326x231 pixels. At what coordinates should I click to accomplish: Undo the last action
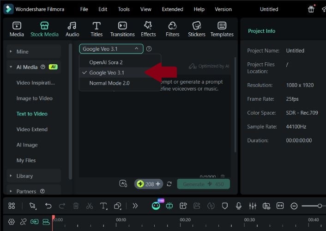point(48,206)
